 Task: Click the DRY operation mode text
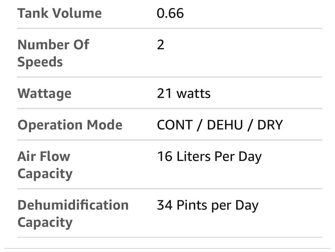270,125
